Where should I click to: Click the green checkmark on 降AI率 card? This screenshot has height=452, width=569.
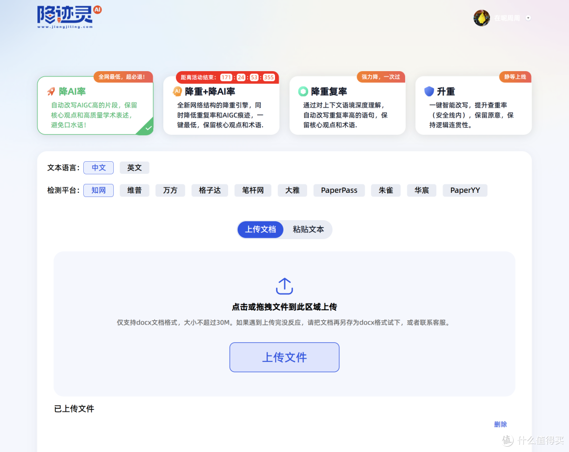[148, 128]
